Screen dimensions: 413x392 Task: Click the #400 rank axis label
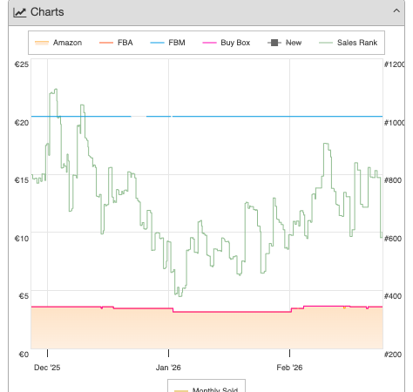pos(393,296)
